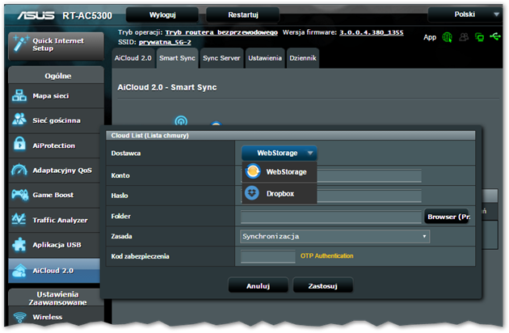Open the Dostawca WebStorage dropdown
This screenshot has height=333, width=509.
pos(280,153)
